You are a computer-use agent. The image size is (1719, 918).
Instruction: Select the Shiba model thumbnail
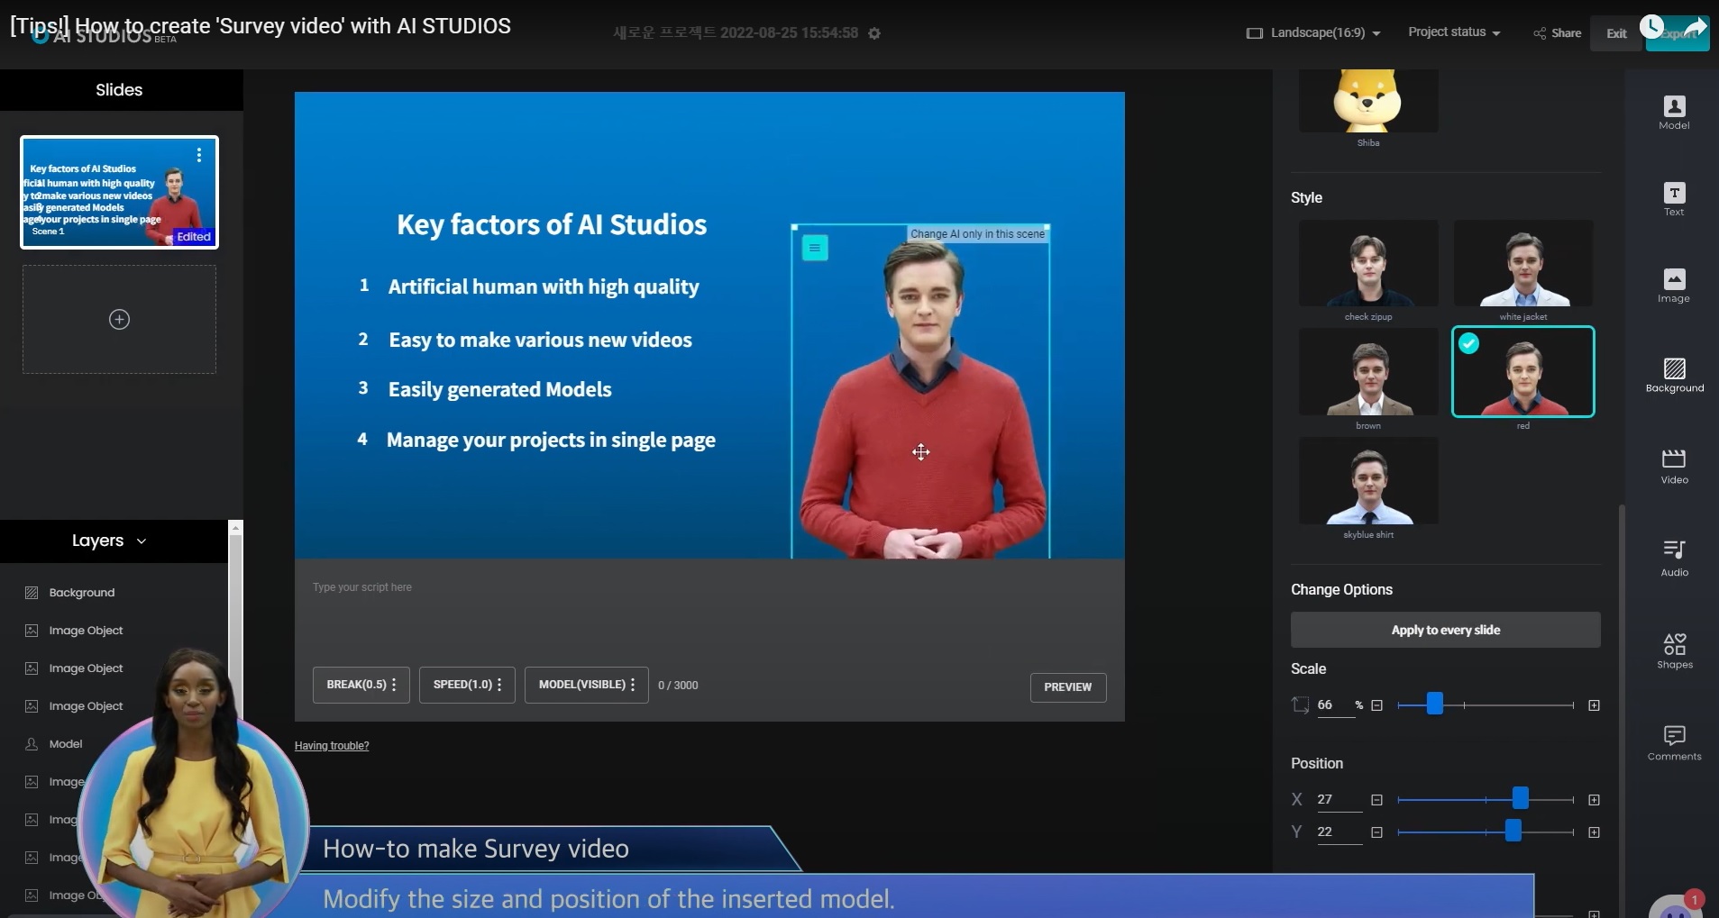(1368, 101)
